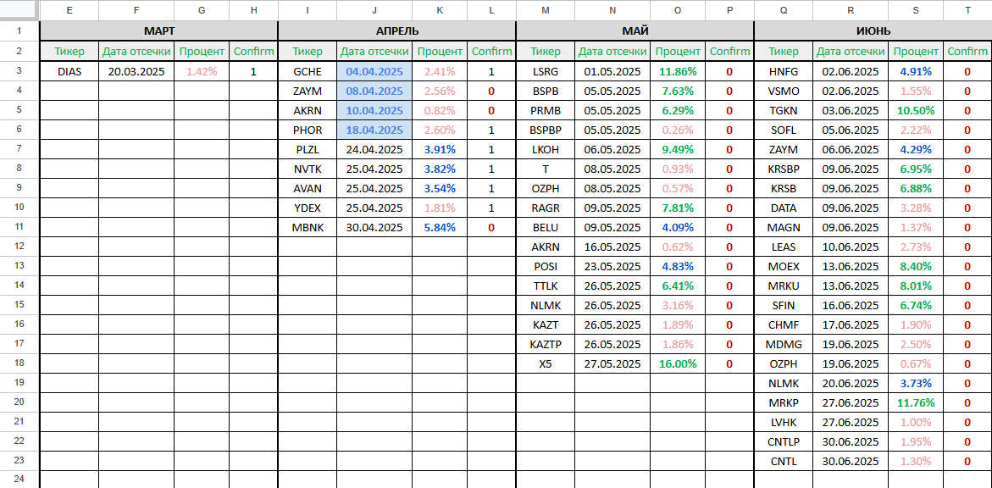Select the SOFL ticker cell

coord(784,130)
